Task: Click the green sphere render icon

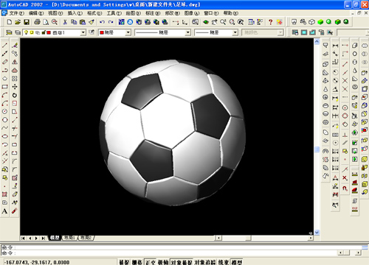Action: (328, 22)
